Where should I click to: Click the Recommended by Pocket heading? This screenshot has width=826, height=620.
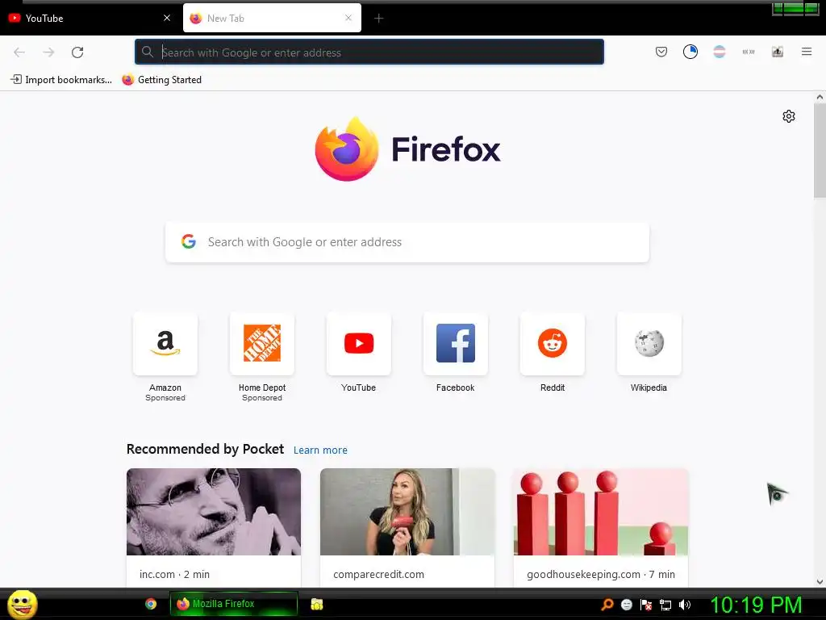[x=205, y=449]
